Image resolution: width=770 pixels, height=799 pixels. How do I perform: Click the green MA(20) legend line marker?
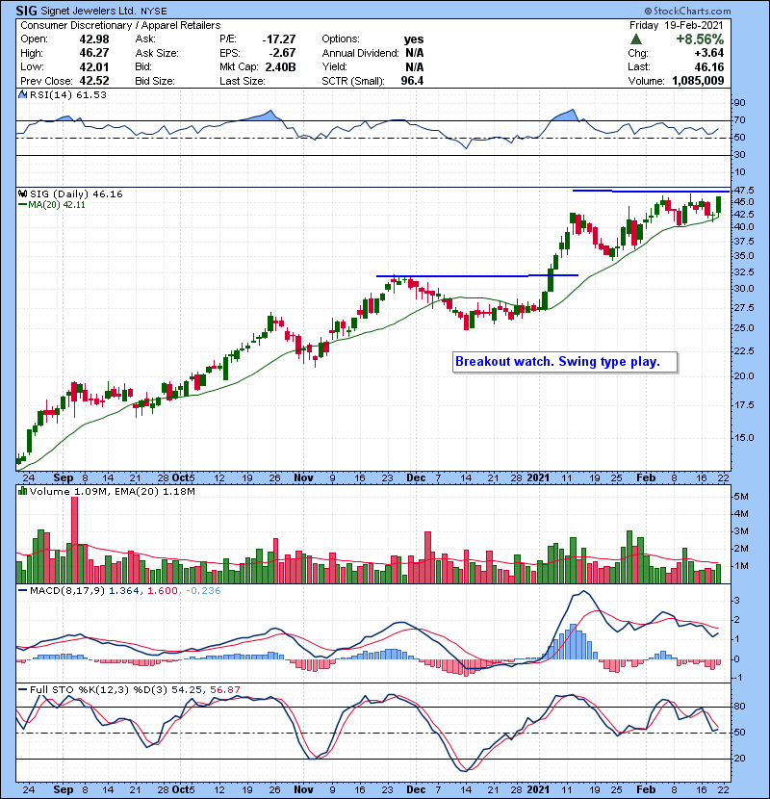pos(22,204)
